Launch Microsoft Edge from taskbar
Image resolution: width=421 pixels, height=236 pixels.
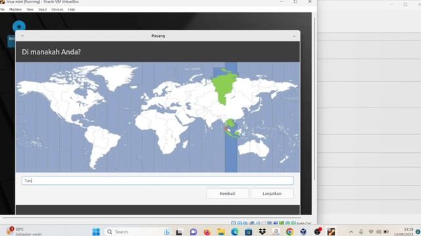[x=235, y=231]
